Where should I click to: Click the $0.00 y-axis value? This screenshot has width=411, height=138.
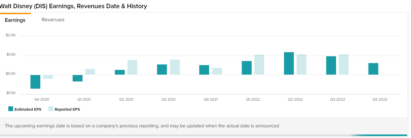11,74
